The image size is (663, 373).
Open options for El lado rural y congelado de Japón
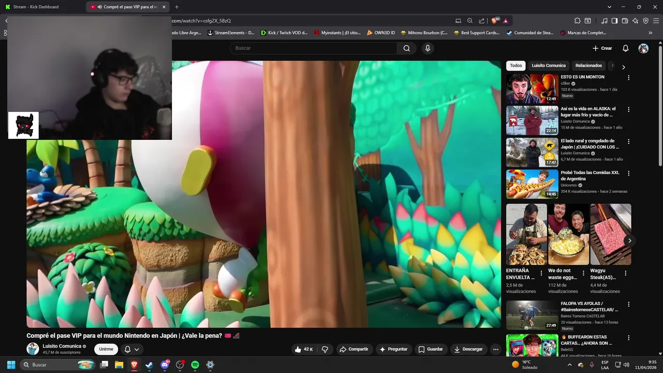629,141
